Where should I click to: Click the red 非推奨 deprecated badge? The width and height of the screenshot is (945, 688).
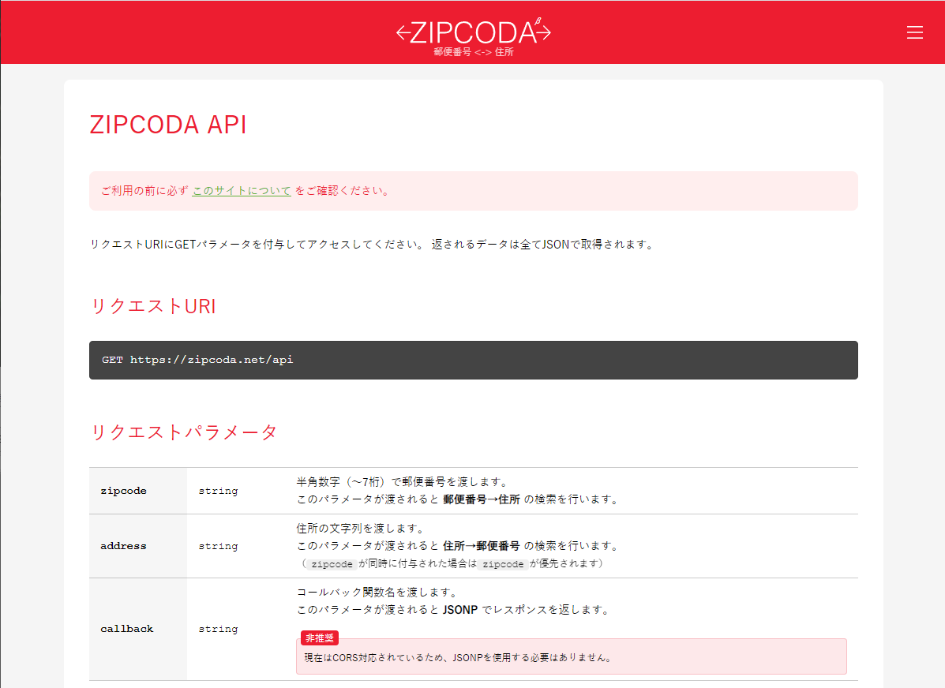pos(320,638)
